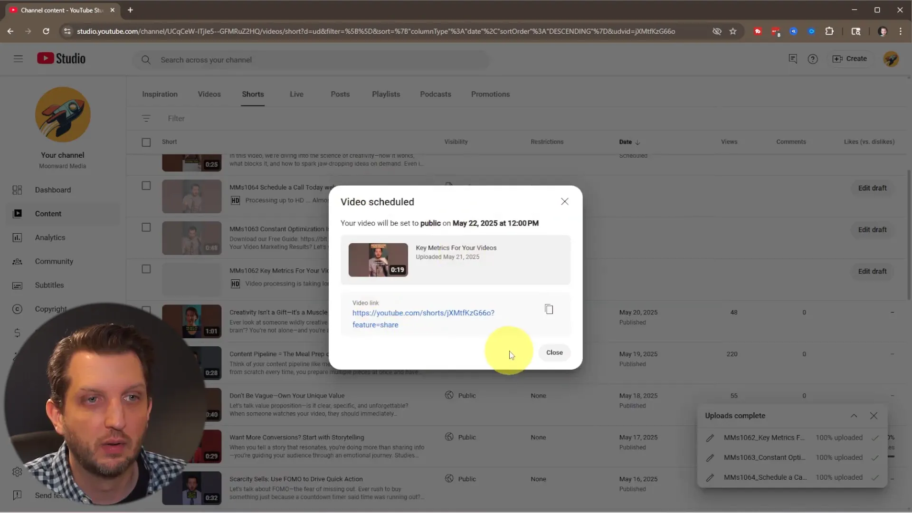Open the Promotions tab
This screenshot has width=912, height=513.
[x=490, y=94]
